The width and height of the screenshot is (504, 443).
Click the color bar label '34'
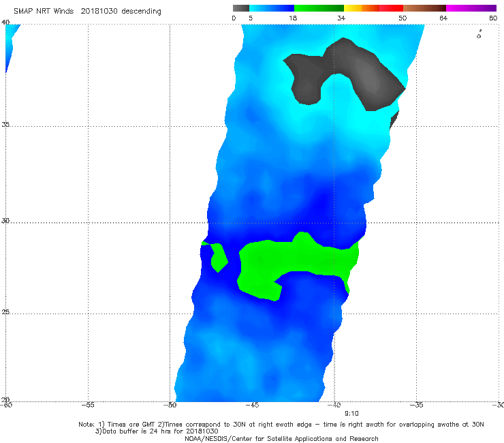[341, 18]
